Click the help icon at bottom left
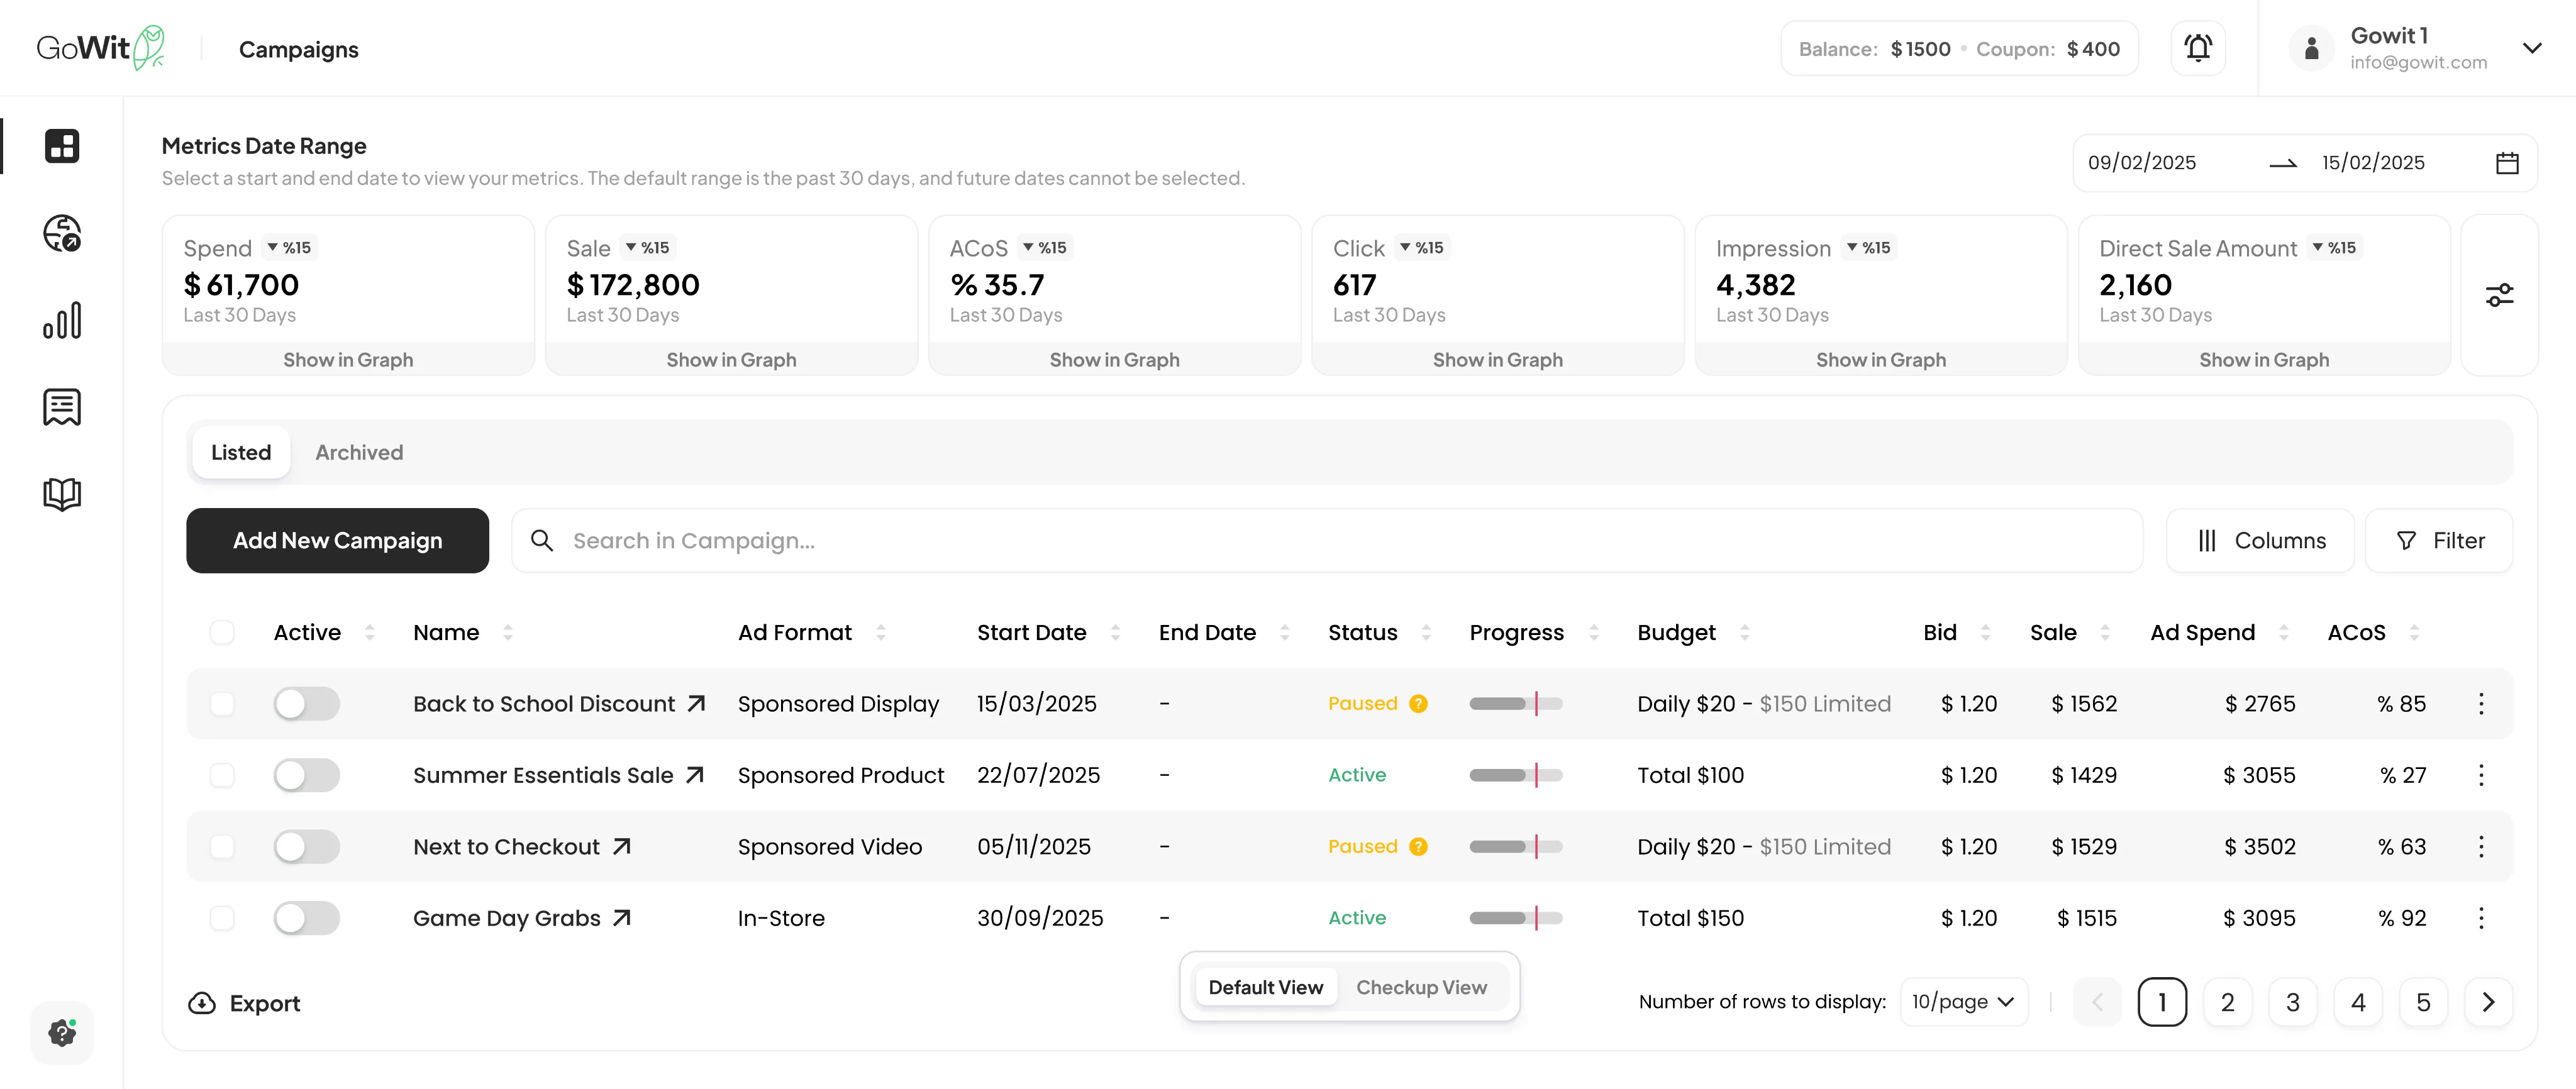The width and height of the screenshot is (2576, 1089). pos(62,1033)
